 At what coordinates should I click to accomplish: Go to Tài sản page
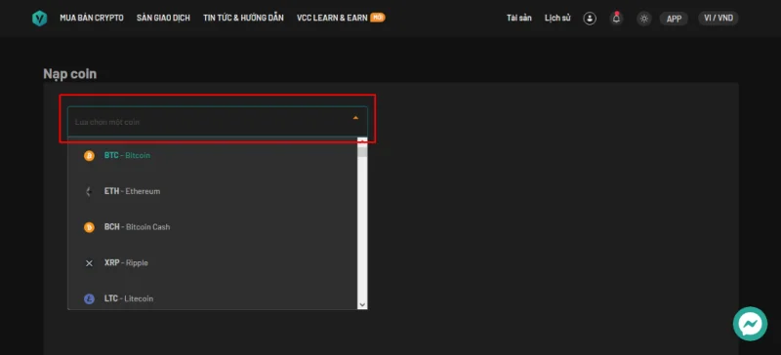[519, 18]
